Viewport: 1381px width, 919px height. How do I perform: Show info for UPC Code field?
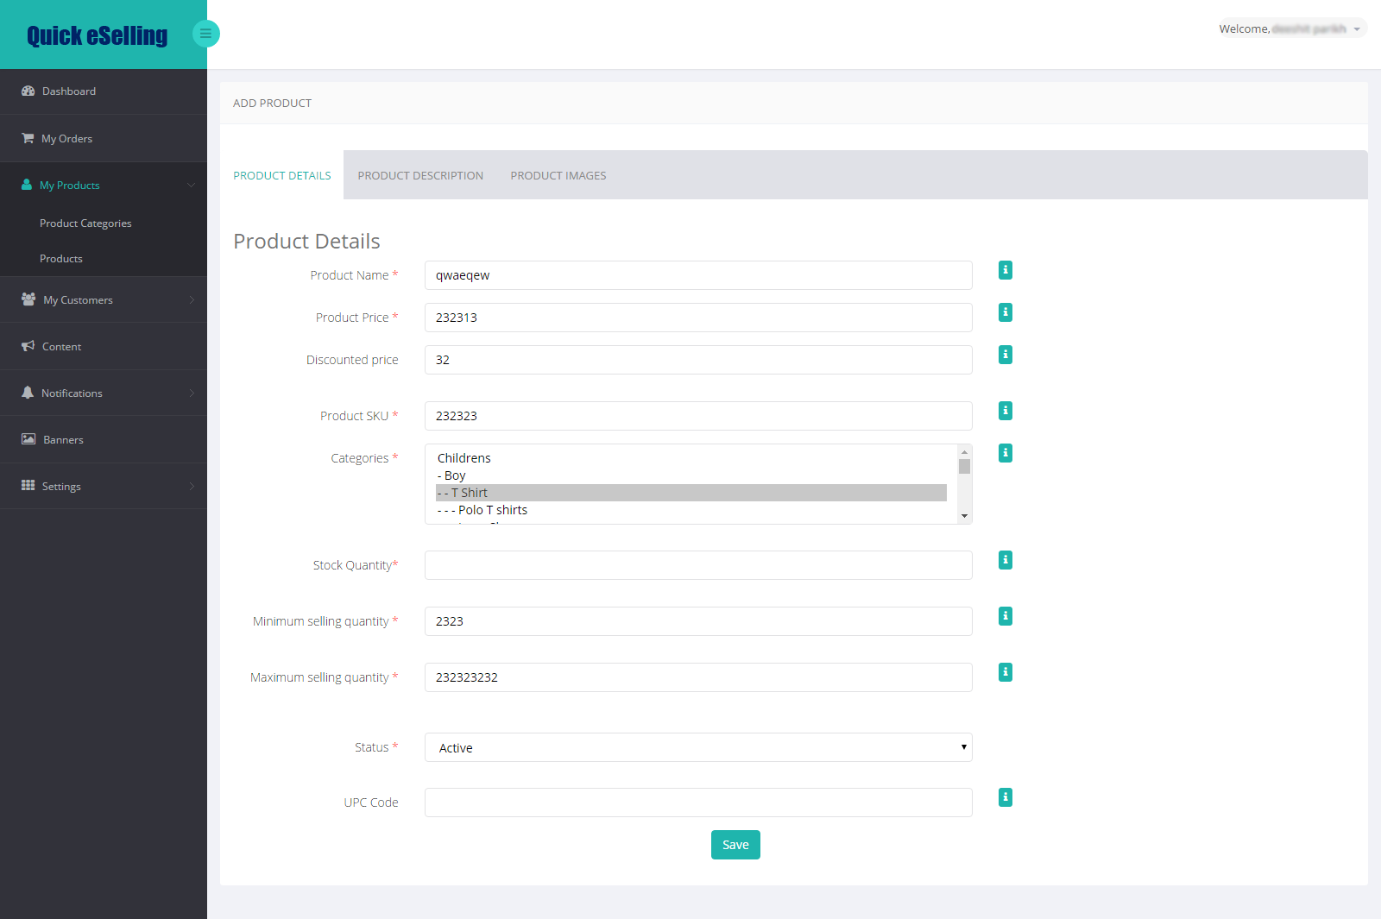(x=1006, y=797)
